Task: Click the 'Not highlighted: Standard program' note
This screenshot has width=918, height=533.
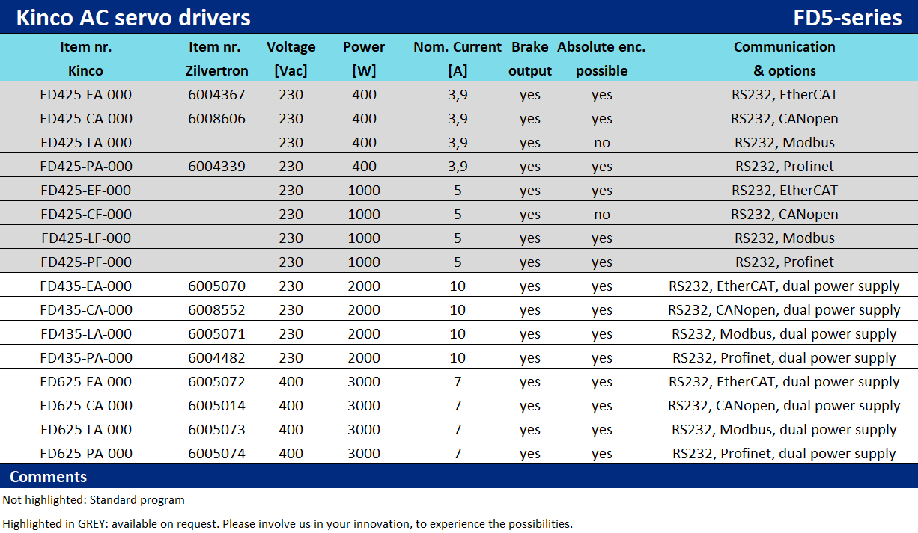Action: tap(94, 500)
